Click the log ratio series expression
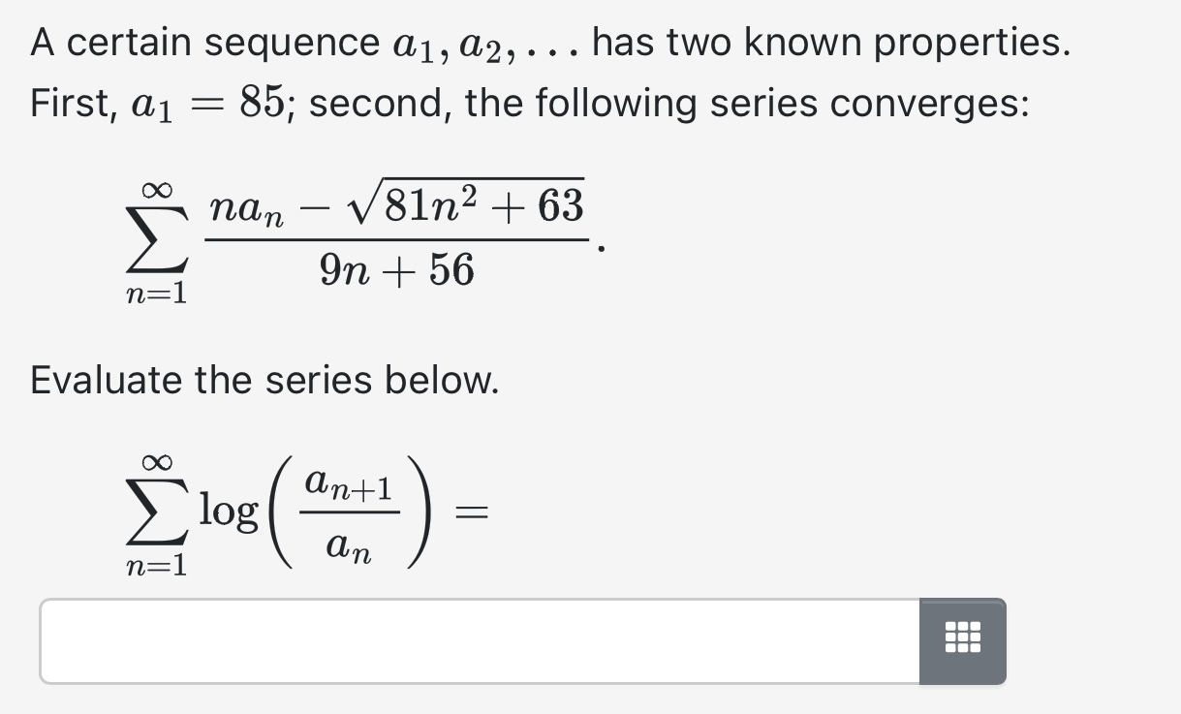The image size is (1181, 714). click(x=291, y=509)
